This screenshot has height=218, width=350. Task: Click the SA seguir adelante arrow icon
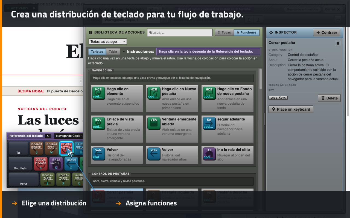pyautogui.click(x=209, y=123)
